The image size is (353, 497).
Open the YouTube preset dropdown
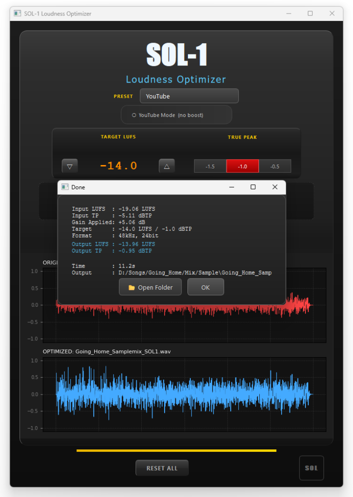click(189, 96)
